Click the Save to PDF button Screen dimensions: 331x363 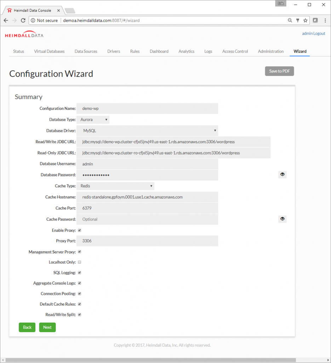tap(279, 71)
